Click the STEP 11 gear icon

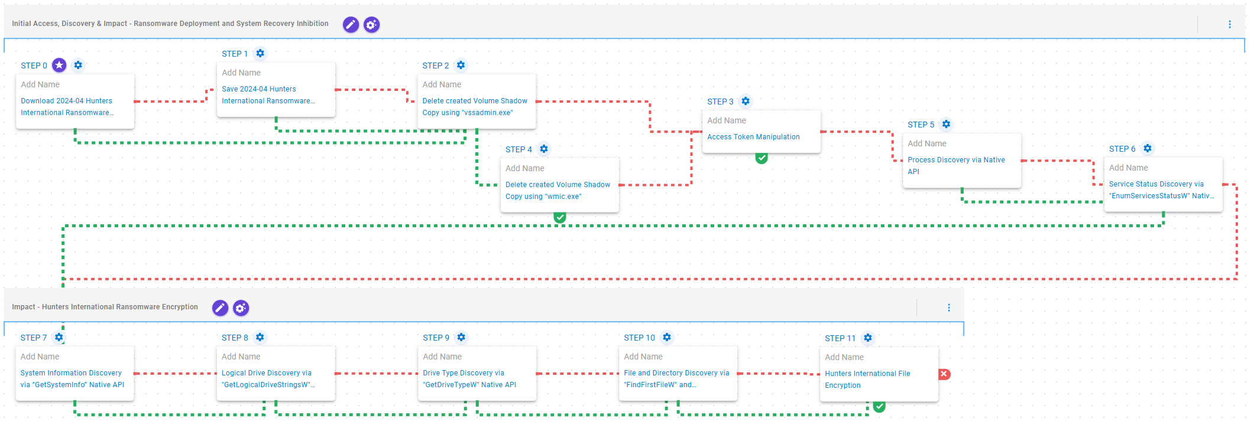click(868, 338)
